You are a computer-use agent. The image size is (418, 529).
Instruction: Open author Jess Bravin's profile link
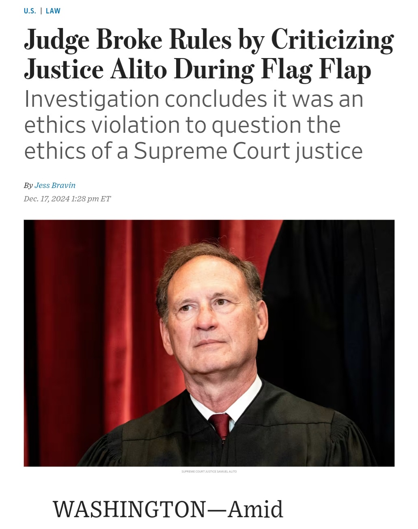tap(55, 185)
